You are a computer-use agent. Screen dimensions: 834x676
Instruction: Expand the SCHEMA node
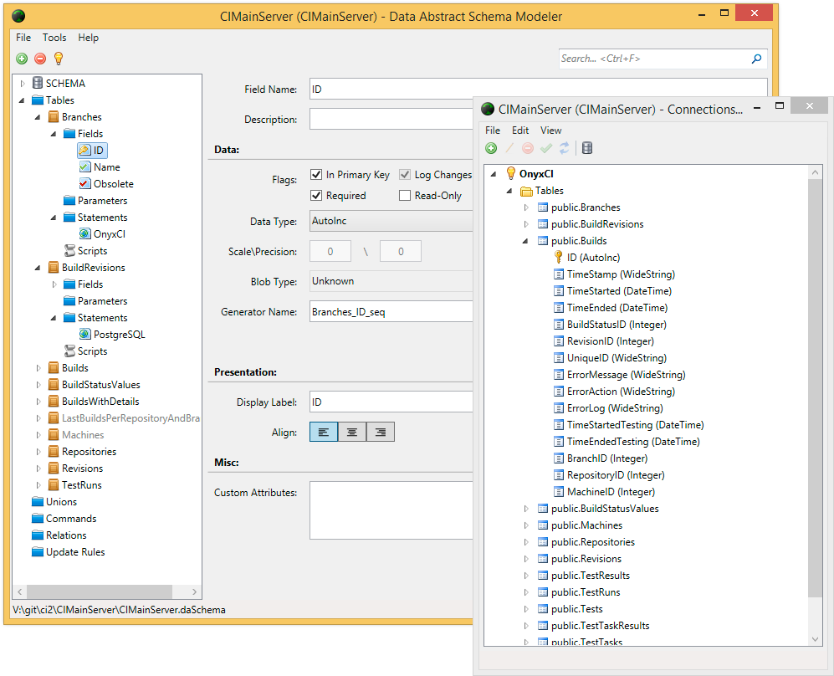point(23,84)
